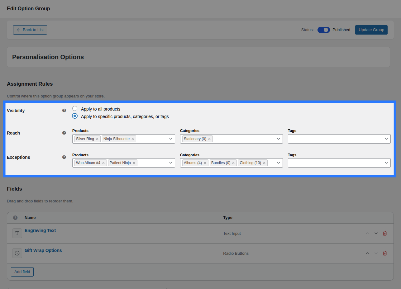This screenshot has width=401, height=289.
Task: Click the Gift Wrap Options radio type icon
Action: [17, 253]
